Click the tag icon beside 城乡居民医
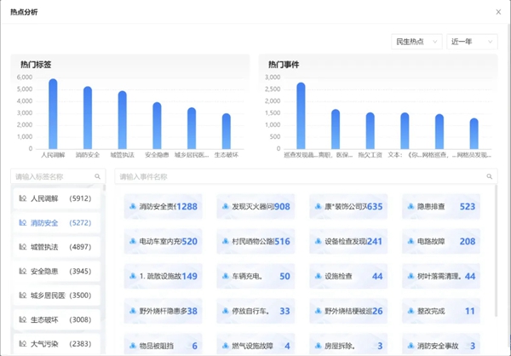 pyautogui.click(x=22, y=296)
